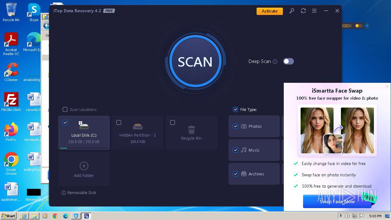Show hidden system tray icons
Screen dimensions: 391x220
(341, 216)
